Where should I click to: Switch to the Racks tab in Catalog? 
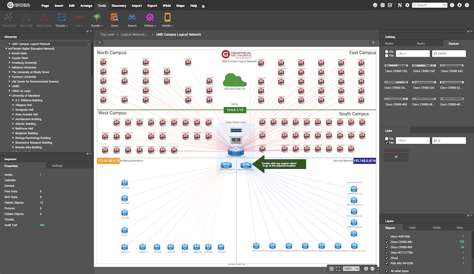tap(421, 43)
